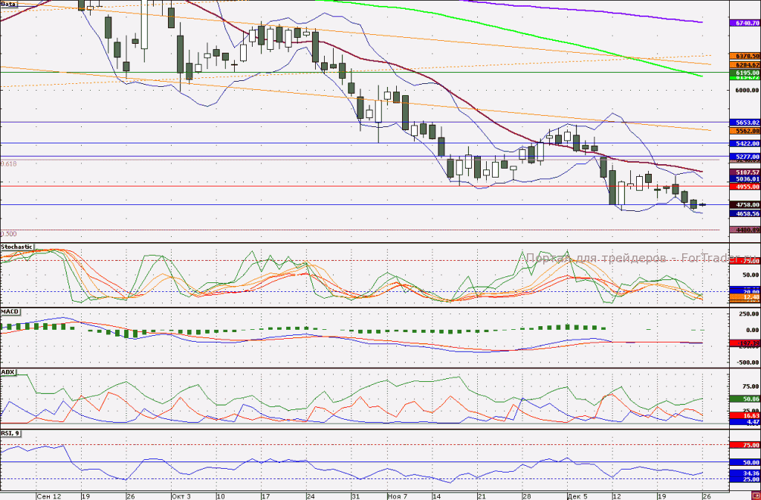Click the ADX value tag 50.86
Viewport: 761px width, 500px height.
click(x=745, y=399)
